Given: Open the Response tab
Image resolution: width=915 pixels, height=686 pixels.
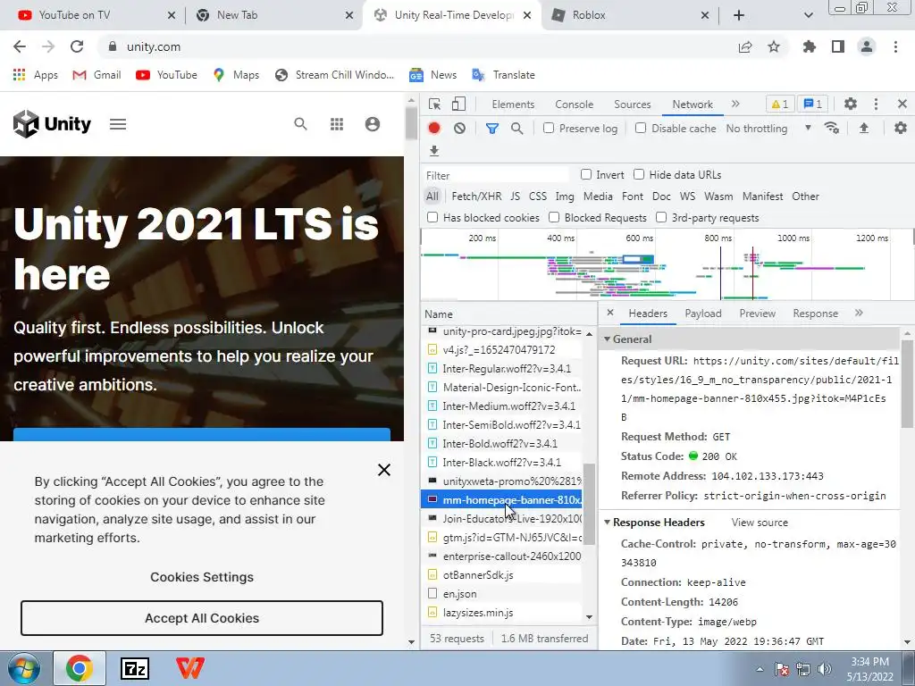Looking at the screenshot, I should click(x=815, y=314).
